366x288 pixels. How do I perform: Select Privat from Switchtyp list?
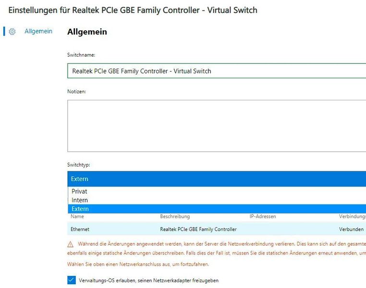click(217, 191)
